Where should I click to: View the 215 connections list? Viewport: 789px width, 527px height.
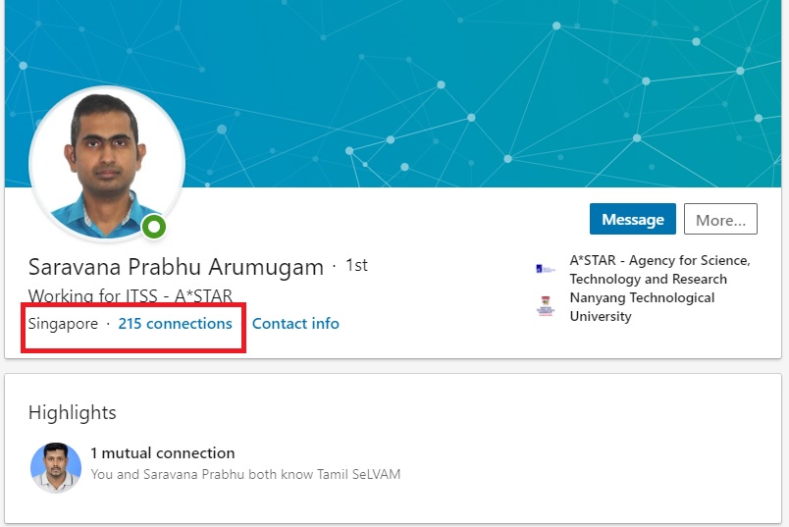[x=175, y=323]
